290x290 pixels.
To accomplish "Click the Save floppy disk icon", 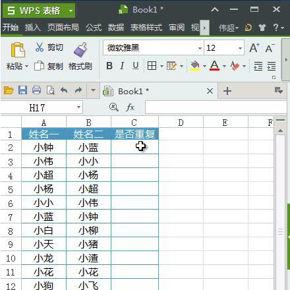I will (x=22, y=90).
